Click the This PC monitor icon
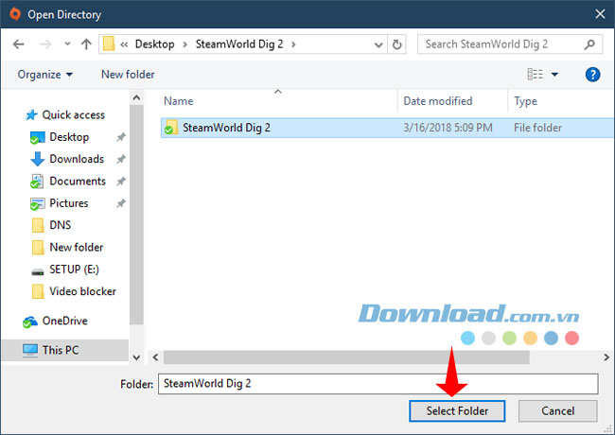The height and width of the screenshot is (435, 615). point(30,350)
